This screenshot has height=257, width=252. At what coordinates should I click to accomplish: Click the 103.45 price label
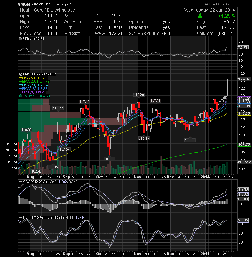click(53, 167)
